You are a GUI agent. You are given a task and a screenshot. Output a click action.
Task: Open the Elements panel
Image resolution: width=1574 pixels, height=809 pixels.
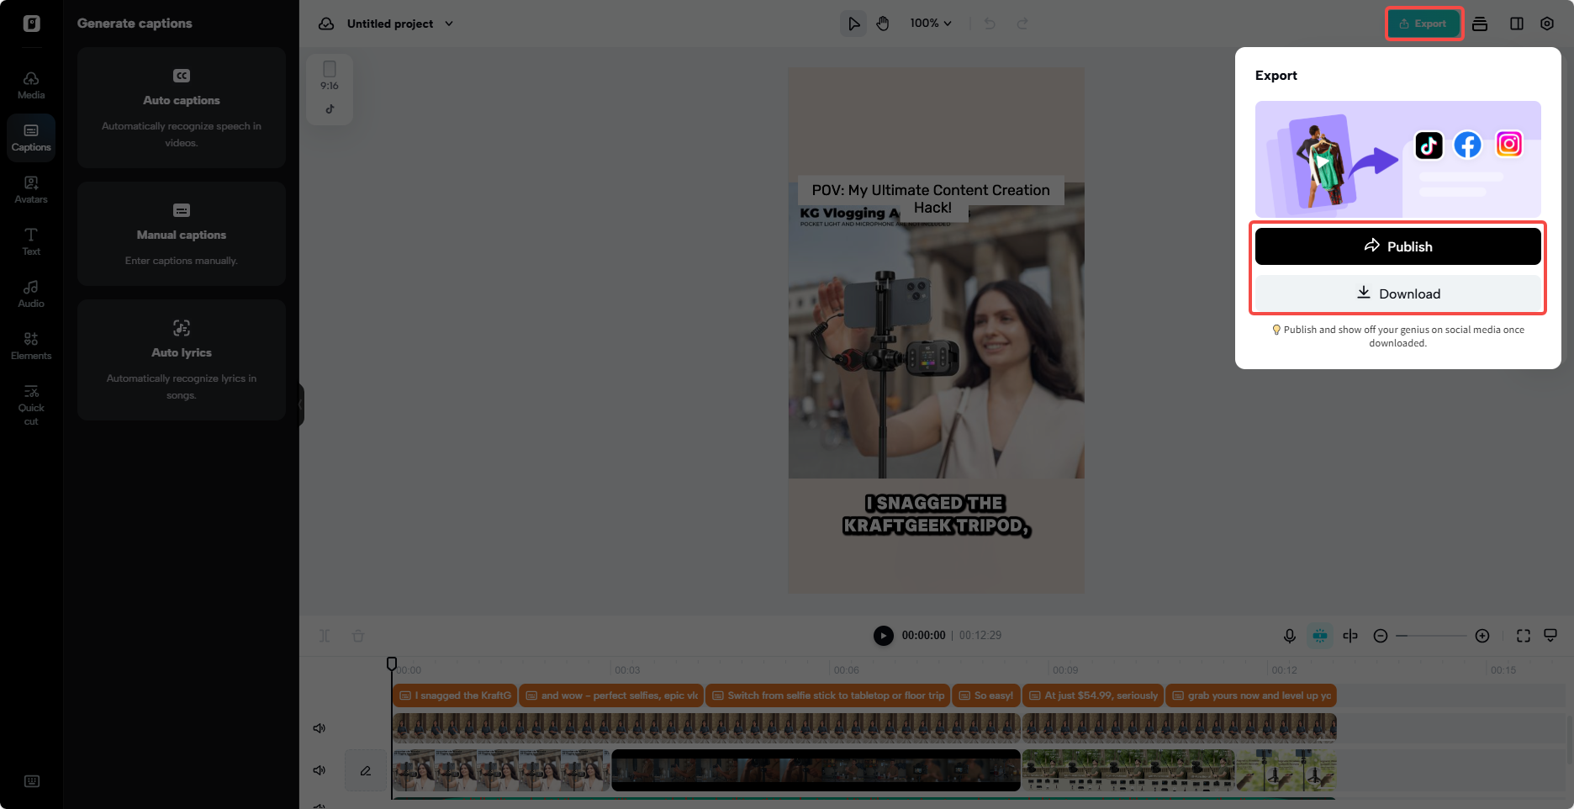[31, 345]
